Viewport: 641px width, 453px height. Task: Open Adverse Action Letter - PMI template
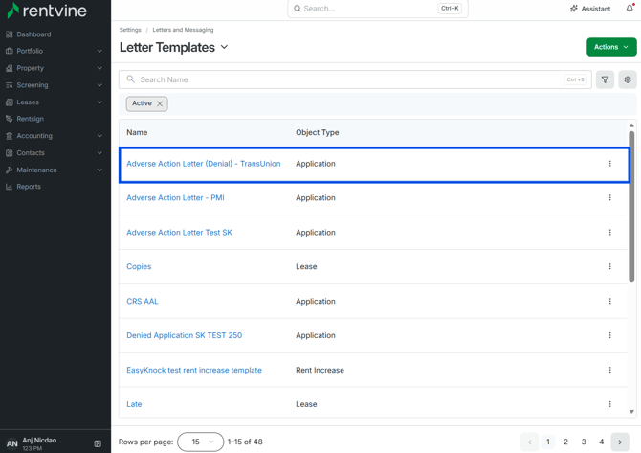coord(175,197)
